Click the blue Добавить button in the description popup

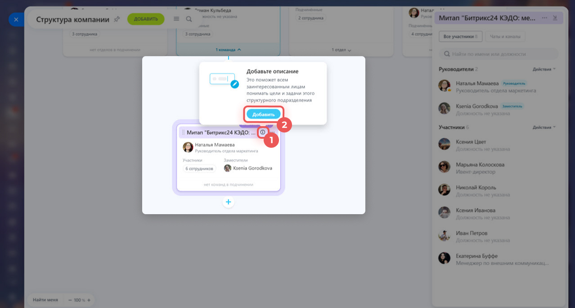(263, 114)
